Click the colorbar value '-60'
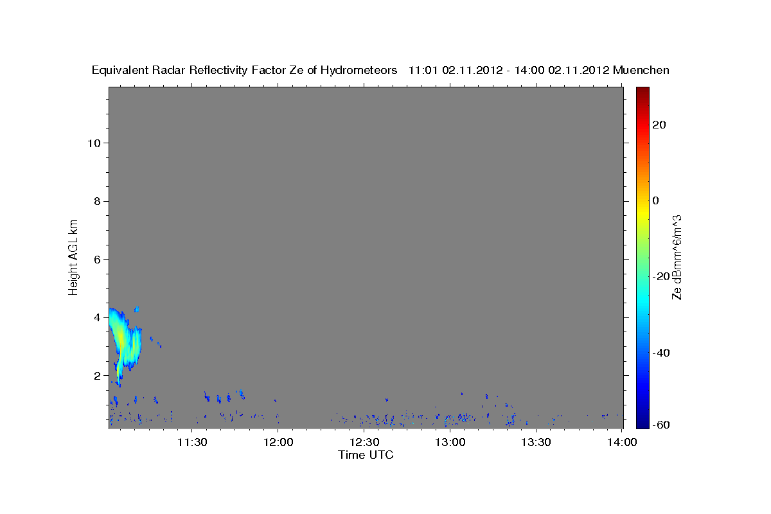The image size is (771, 514). click(661, 425)
